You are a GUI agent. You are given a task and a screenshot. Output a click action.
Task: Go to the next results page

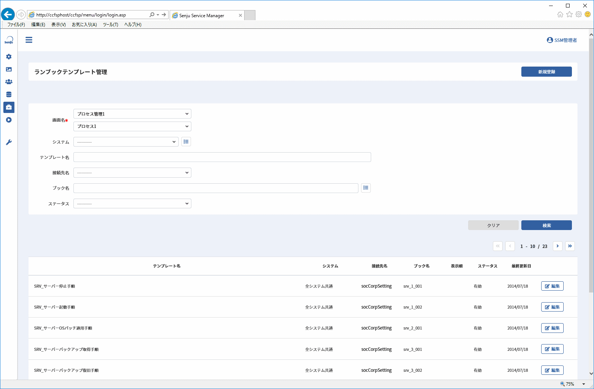pyautogui.click(x=558, y=246)
